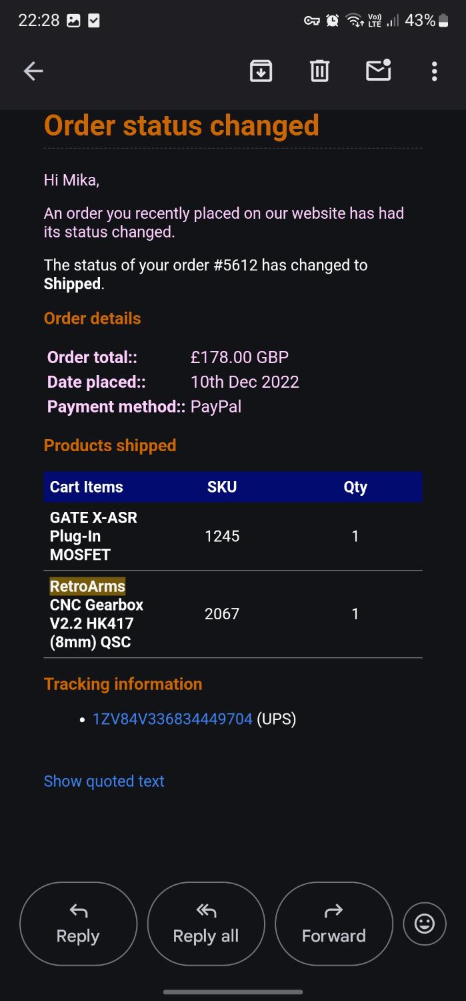The width and height of the screenshot is (466, 1001).
Task: Expand Show quoted text
Action: point(104,781)
